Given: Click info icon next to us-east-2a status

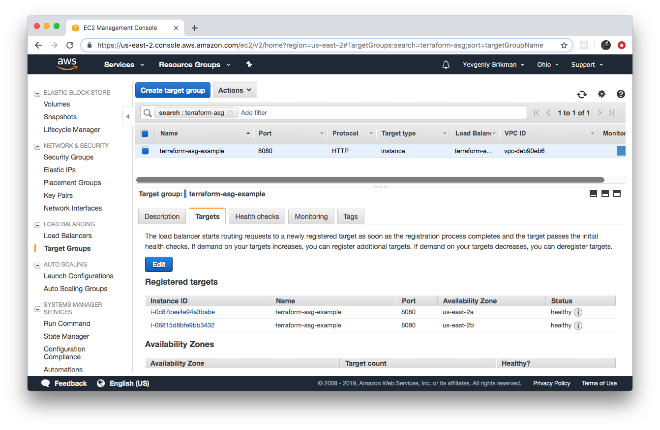Looking at the screenshot, I should (x=578, y=312).
